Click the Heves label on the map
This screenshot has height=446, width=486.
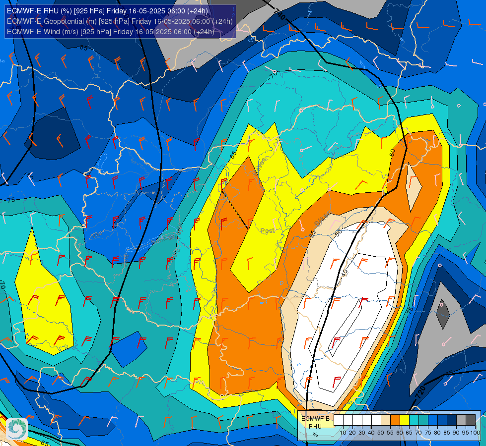(x=260, y=166)
